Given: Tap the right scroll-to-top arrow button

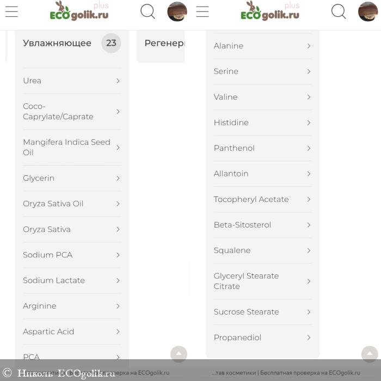Looking at the screenshot, I should (370, 354).
